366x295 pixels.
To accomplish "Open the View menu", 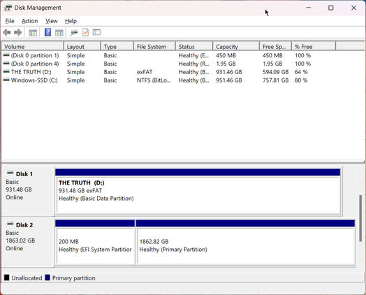I will coord(52,21).
